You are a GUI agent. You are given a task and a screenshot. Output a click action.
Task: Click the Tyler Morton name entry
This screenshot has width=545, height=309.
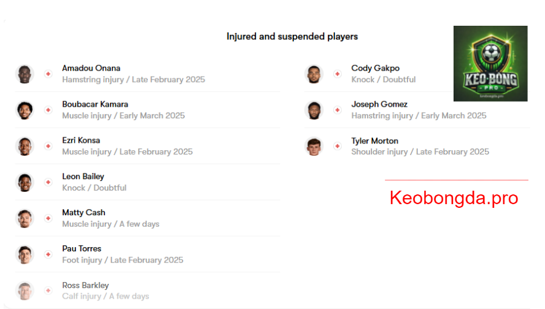coord(374,140)
